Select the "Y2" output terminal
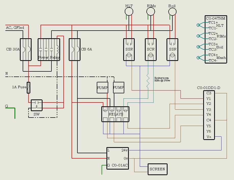This screenshot has height=180, width=234. point(209,104)
